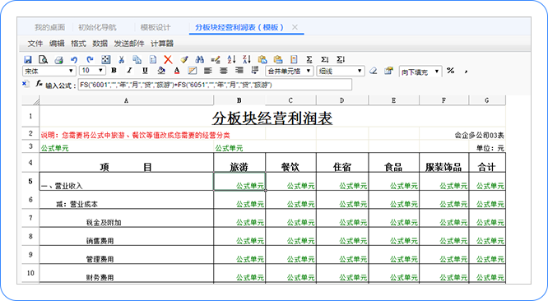Viewport: 548px width, 301px height.
Task: Open the 宋体 font dropdown
Action: (x=49, y=71)
